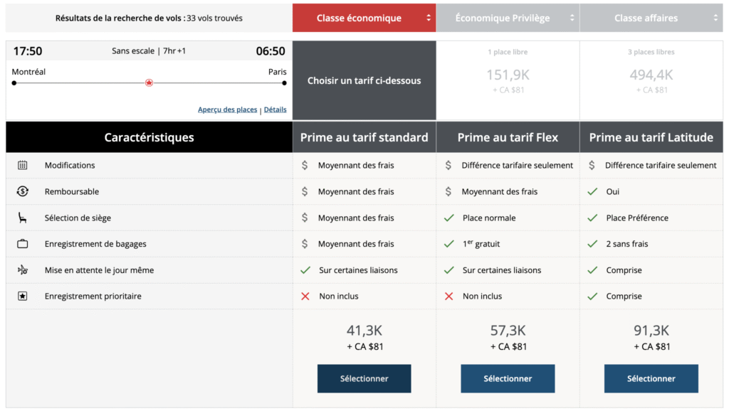
Task: Click the star icon beside Enregistrement prioritaire
Action: [23, 296]
